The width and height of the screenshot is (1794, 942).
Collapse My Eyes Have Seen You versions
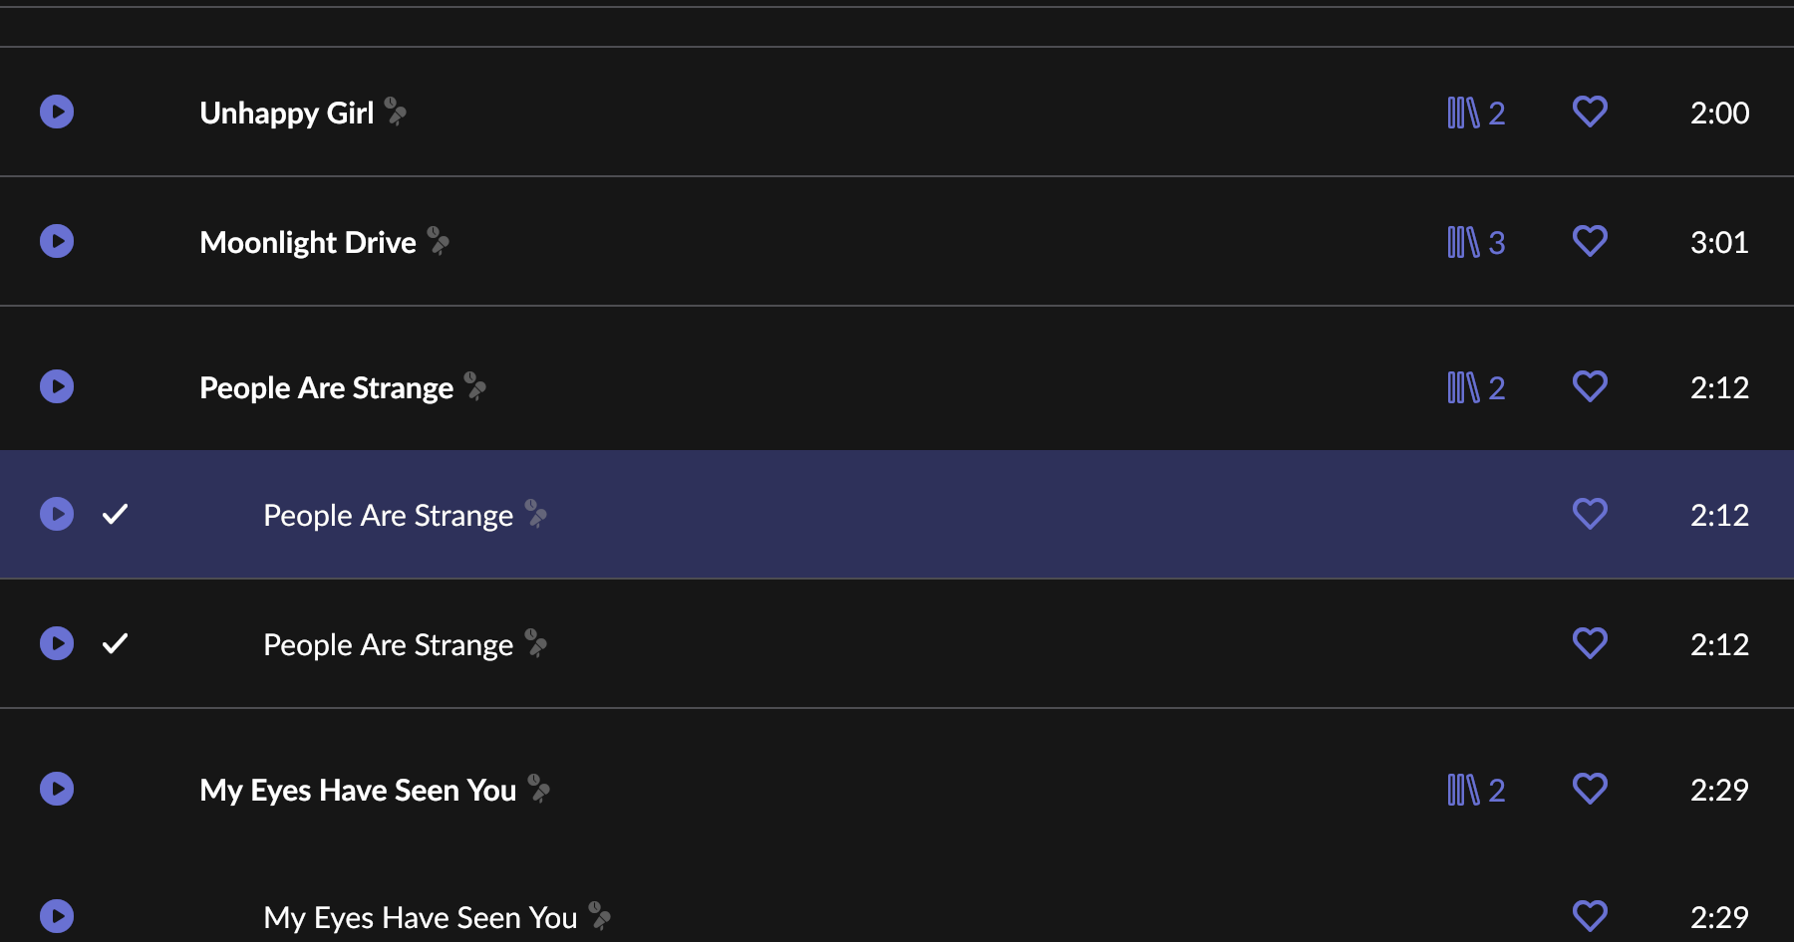(1476, 790)
